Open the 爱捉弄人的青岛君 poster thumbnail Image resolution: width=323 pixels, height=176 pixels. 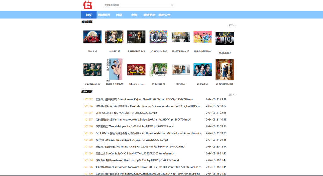(114, 69)
